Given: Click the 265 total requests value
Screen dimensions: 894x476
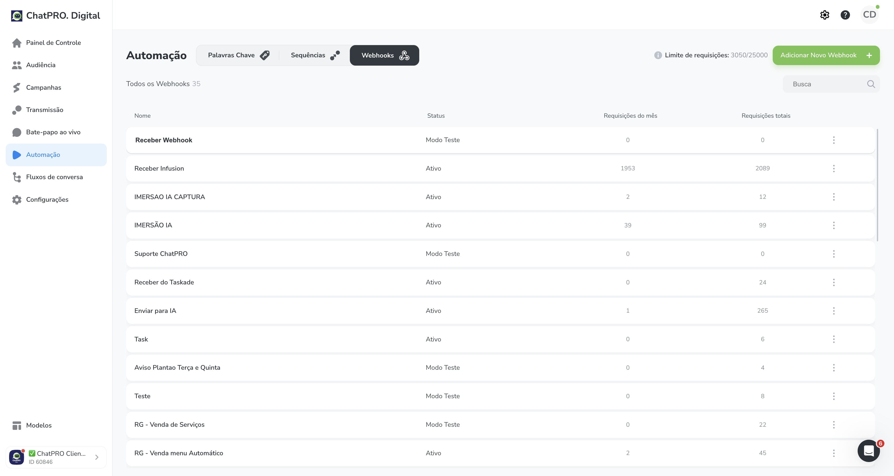Looking at the screenshot, I should [763, 311].
